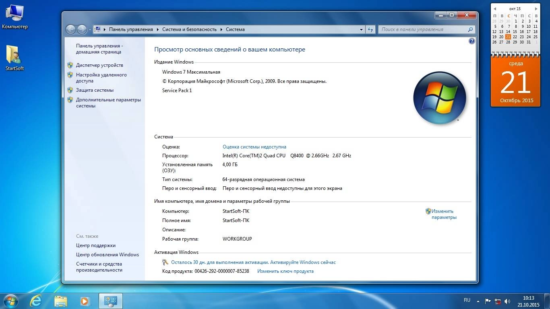This screenshot has height=309, width=550.
Task: Select the StartSoft folder desktop icon
Action: pos(14,58)
